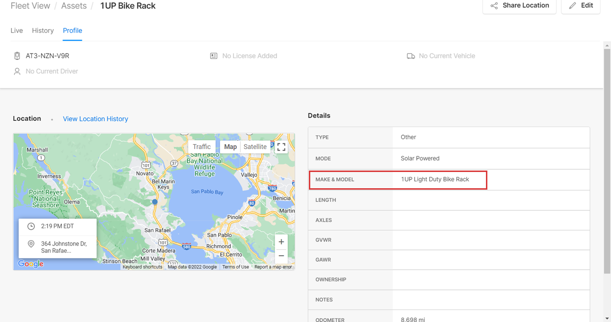
Task: Click the MAKE & MODEL label
Action: (x=335, y=180)
